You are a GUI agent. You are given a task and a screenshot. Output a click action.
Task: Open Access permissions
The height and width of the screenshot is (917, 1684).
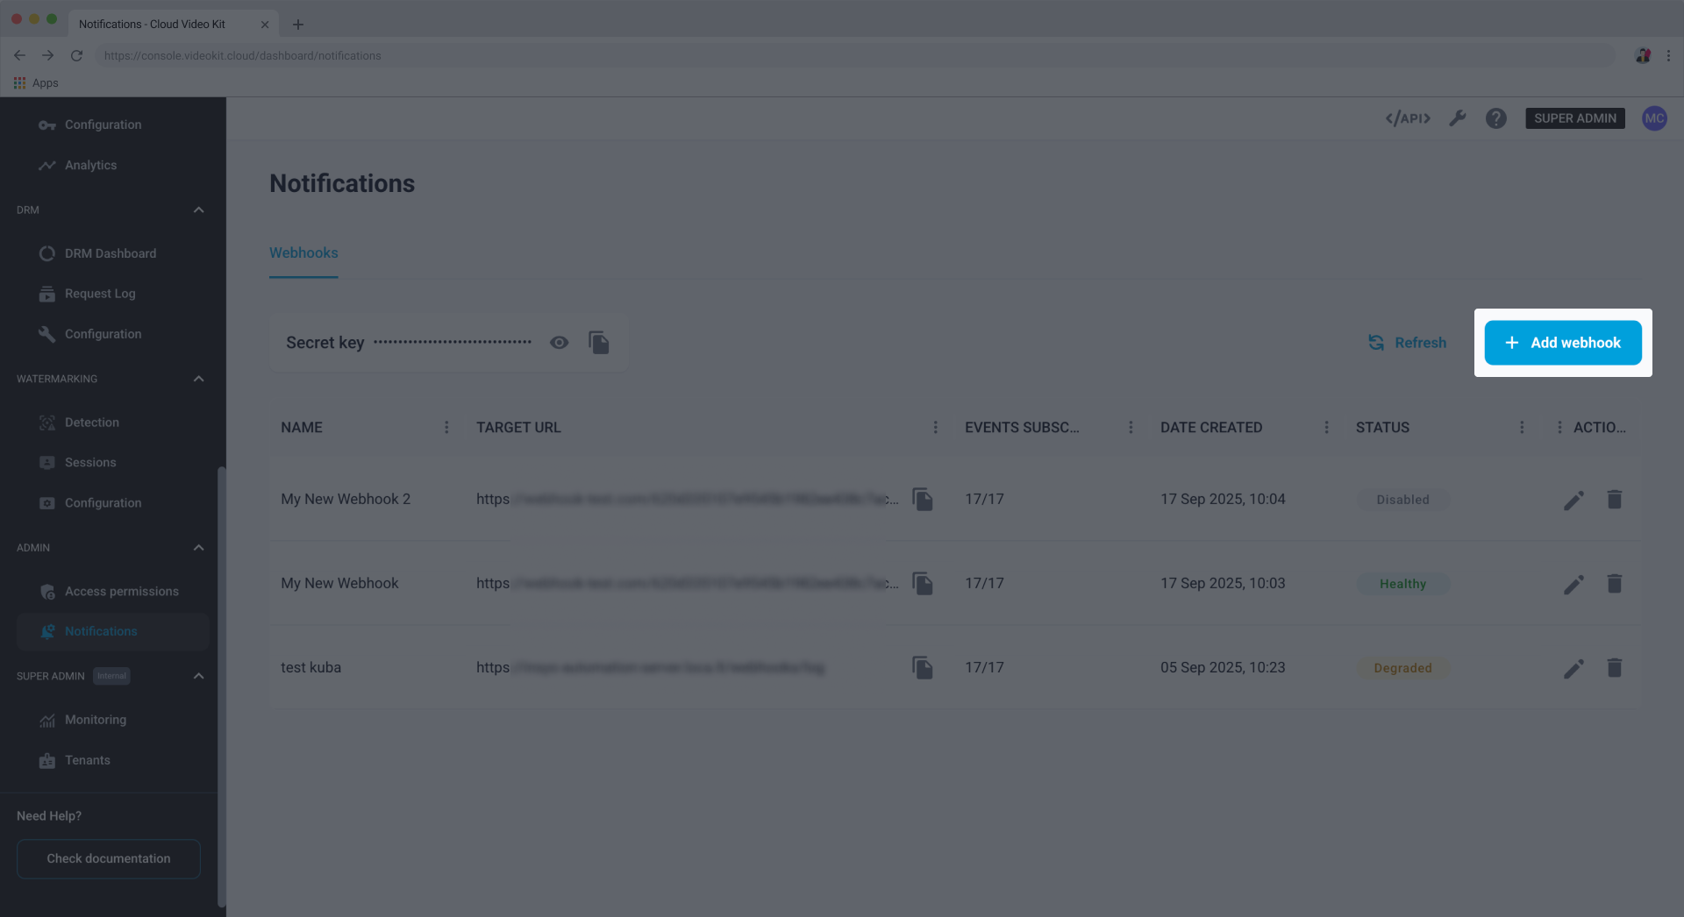point(121,591)
